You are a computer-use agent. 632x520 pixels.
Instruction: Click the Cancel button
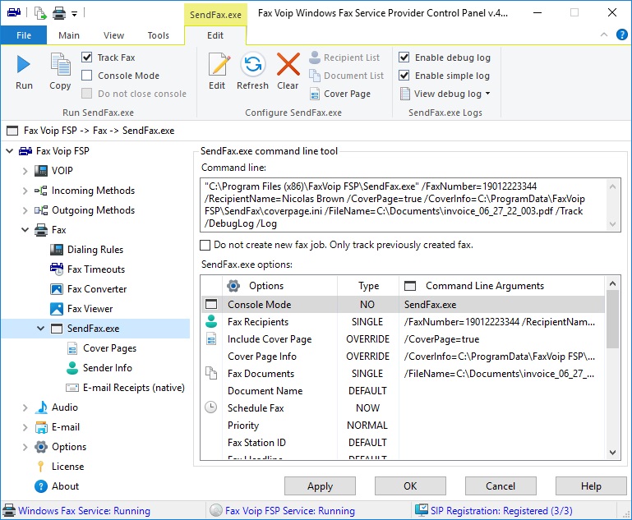(x=501, y=486)
